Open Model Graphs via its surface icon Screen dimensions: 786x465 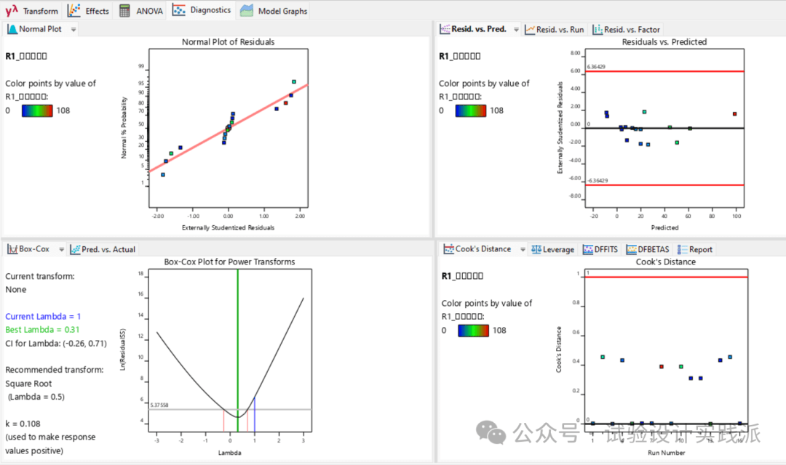click(x=247, y=11)
